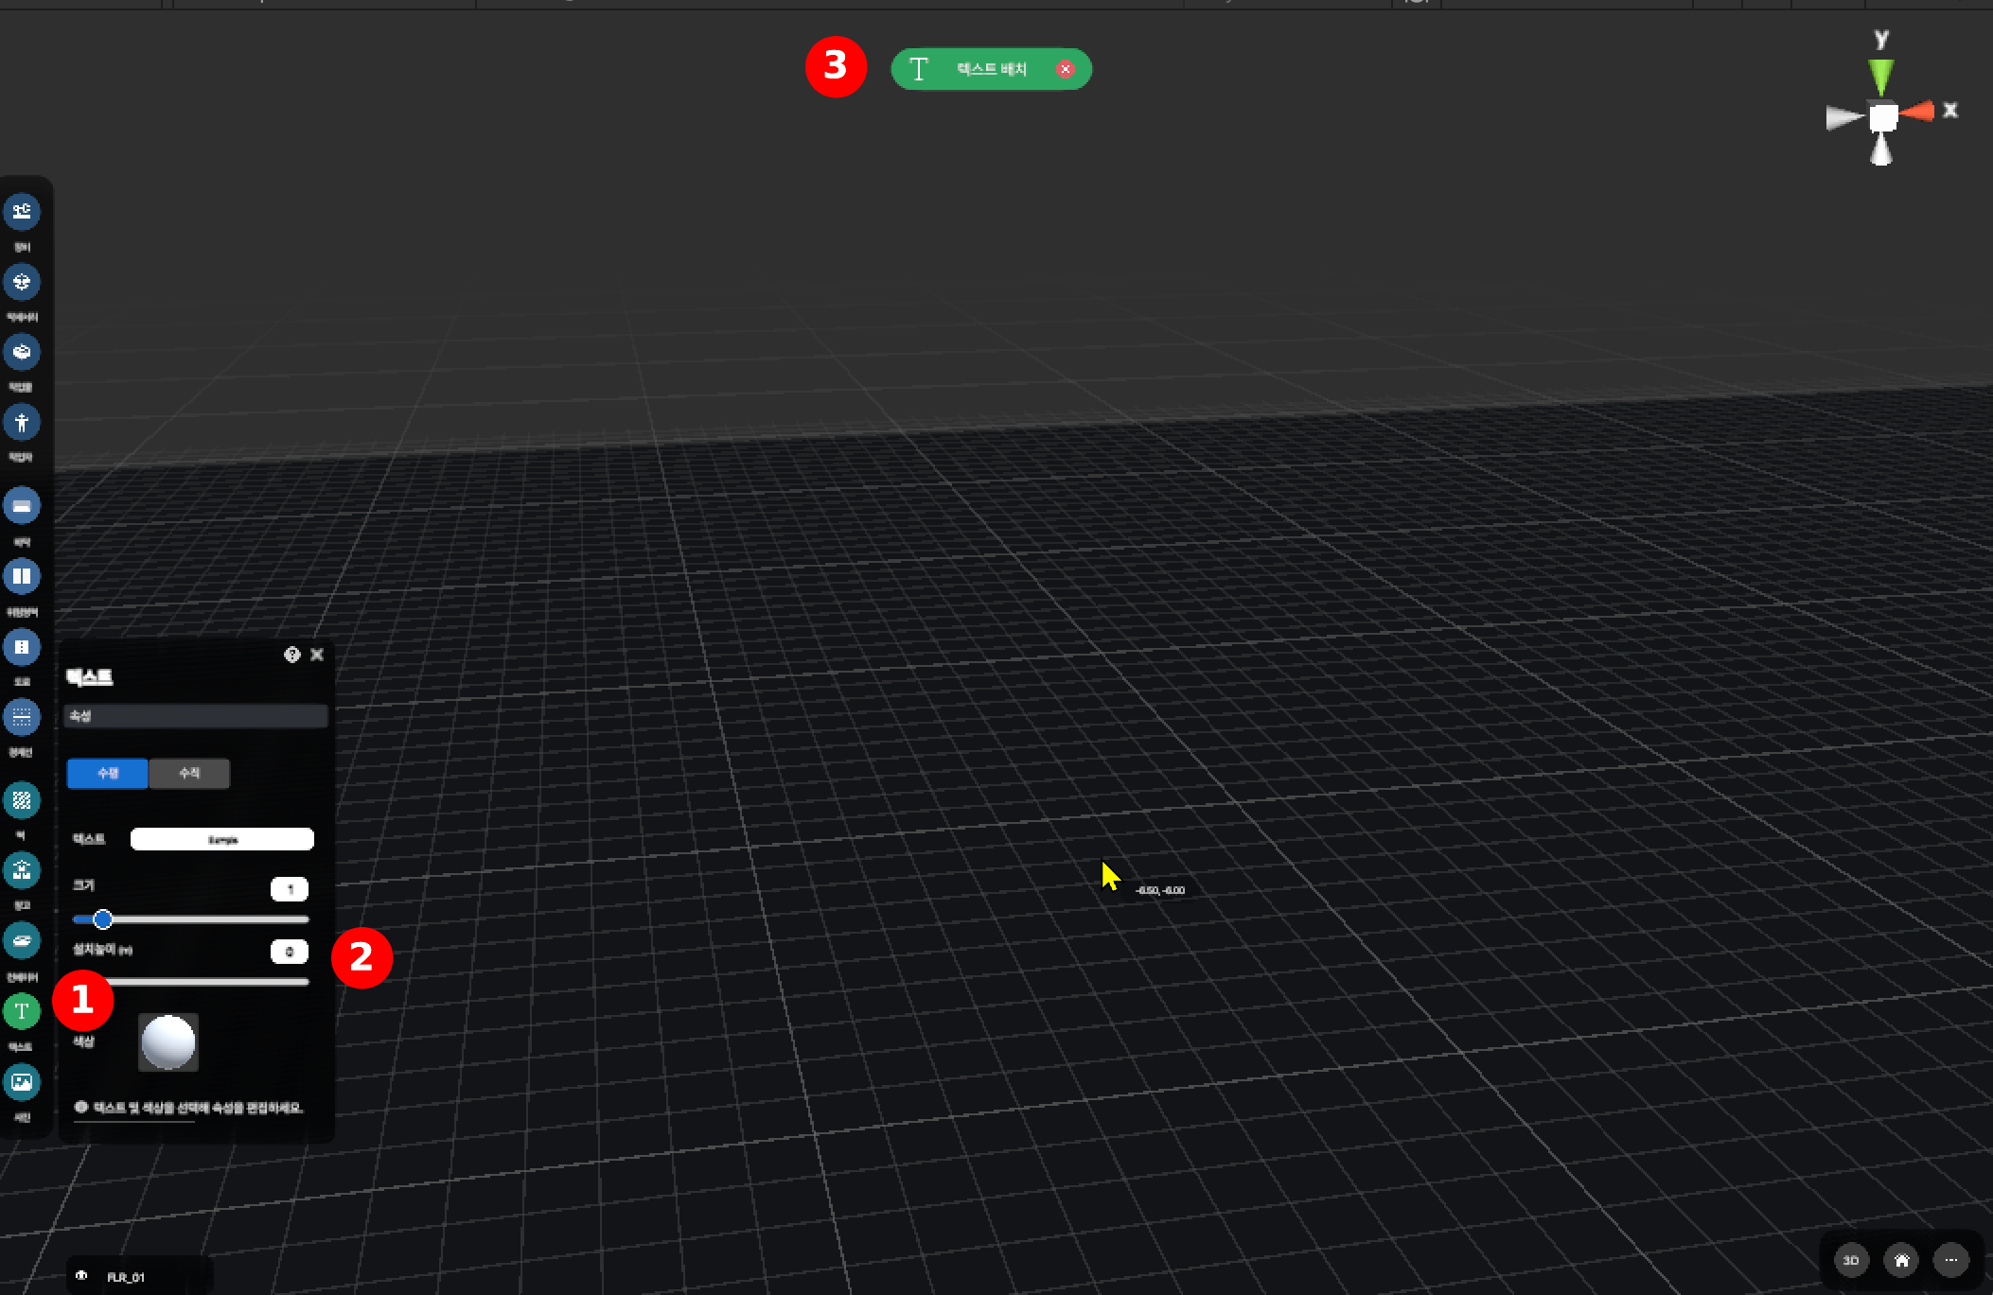Image resolution: width=1993 pixels, height=1295 pixels.
Task: Select the Conveyor tool icon in the sidebar
Action: point(22,940)
